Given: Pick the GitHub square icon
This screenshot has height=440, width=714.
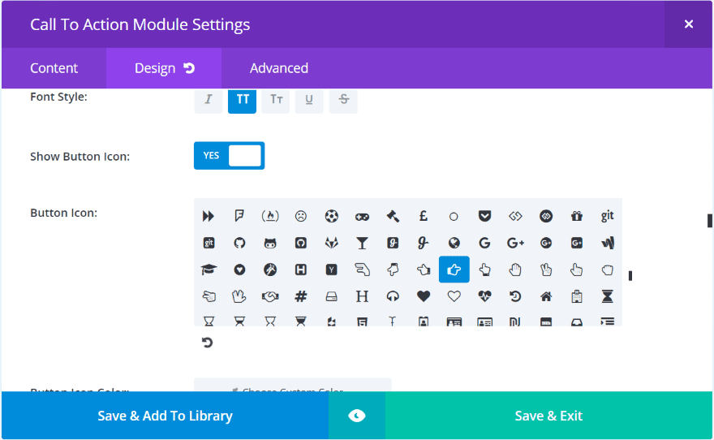Looking at the screenshot, I should click(x=300, y=243).
